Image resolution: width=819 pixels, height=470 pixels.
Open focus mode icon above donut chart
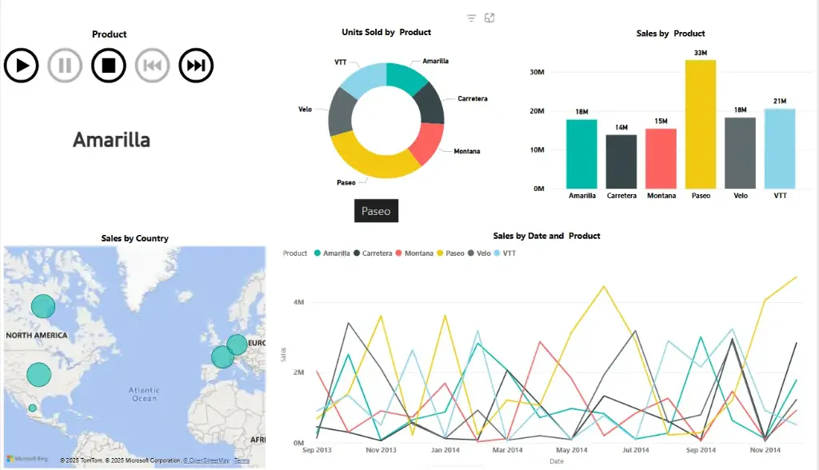pos(489,18)
